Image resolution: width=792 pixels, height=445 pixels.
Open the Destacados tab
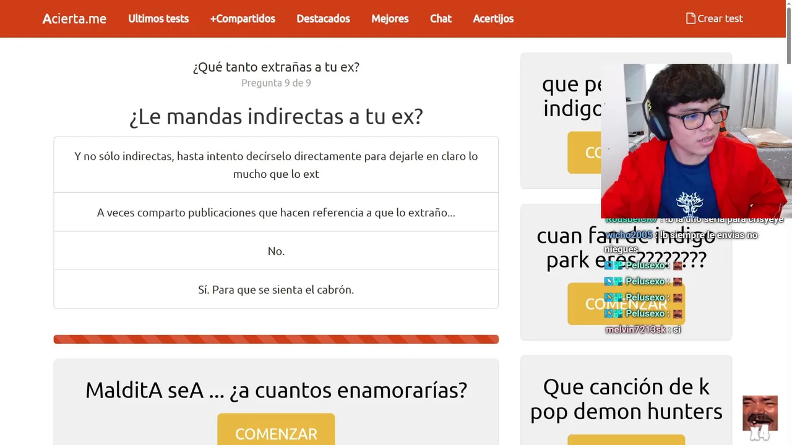(x=323, y=19)
